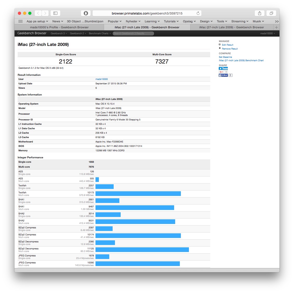This screenshot has width=294, height=293.
Task: Click the Integer Performance Multi-core 7676 value
Action: (x=91, y=167)
